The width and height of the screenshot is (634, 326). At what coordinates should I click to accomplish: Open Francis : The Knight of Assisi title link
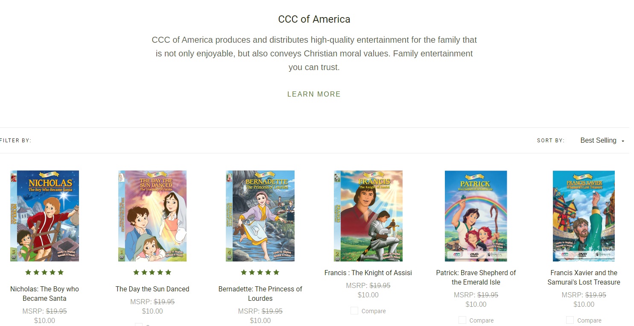pyautogui.click(x=368, y=273)
